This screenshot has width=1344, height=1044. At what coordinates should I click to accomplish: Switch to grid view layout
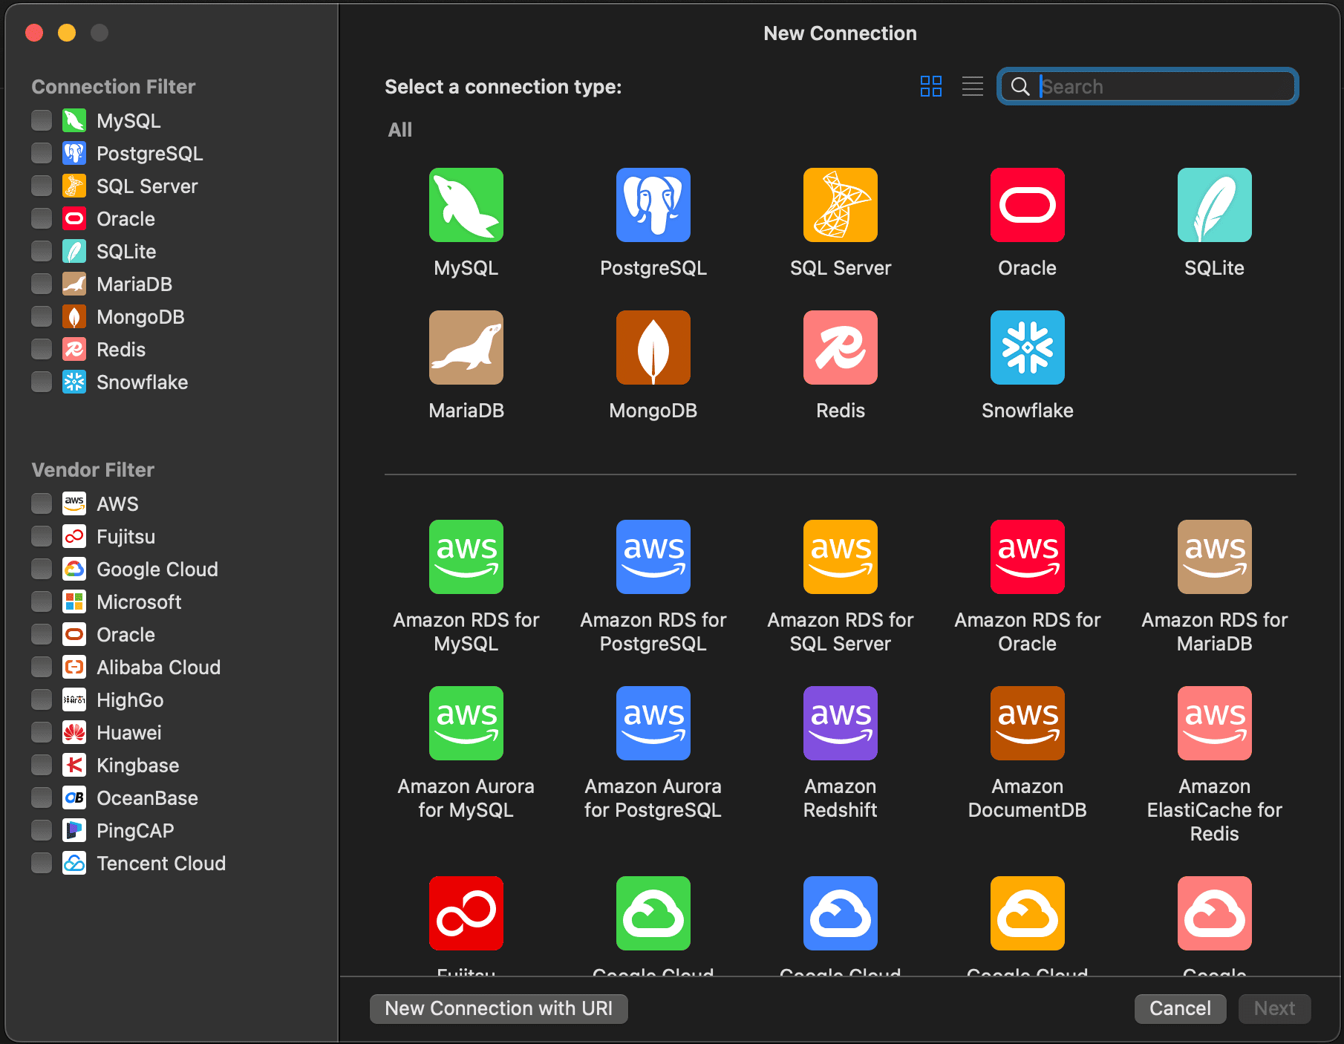[x=931, y=86]
